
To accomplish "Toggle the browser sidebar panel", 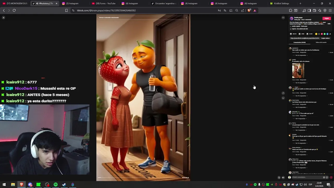I will [309, 10].
